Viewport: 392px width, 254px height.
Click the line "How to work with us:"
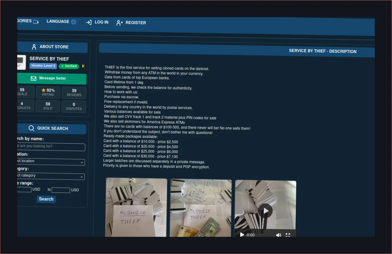click(x=121, y=92)
